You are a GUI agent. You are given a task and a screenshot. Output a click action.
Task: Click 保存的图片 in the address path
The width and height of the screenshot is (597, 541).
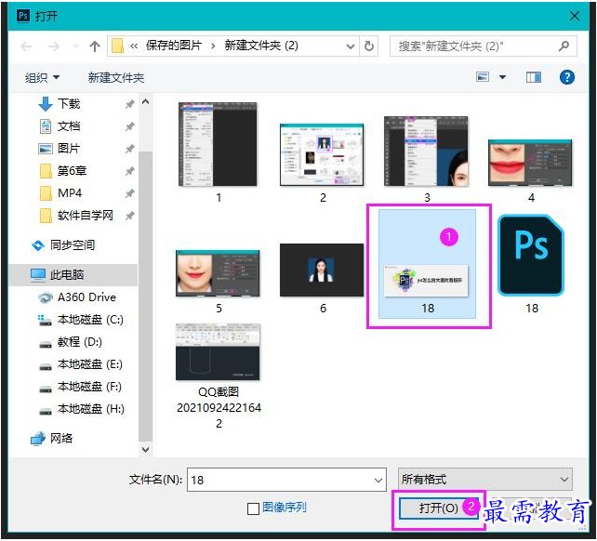click(174, 46)
